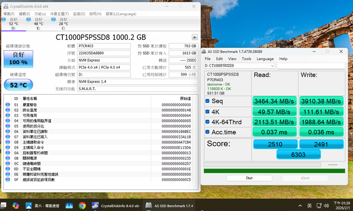The height and width of the screenshot is (211, 353).
Task: Click the Seq write result 3910.38 MB/s
Action: (321, 101)
